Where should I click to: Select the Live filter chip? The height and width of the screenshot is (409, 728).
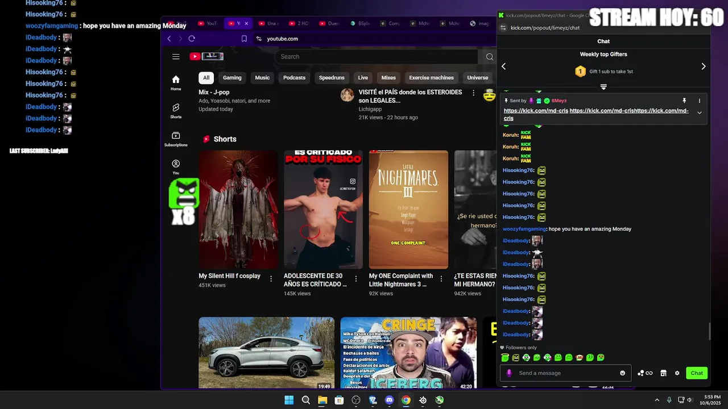(363, 78)
